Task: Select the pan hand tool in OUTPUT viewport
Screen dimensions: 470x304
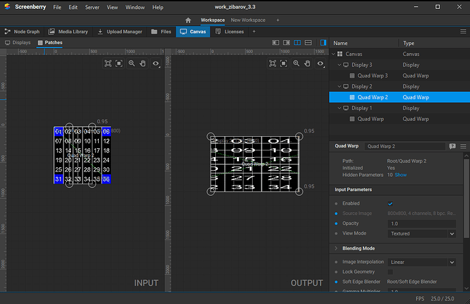Action: pos(307,63)
